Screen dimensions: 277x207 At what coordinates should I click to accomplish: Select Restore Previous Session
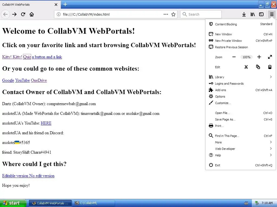(240, 47)
